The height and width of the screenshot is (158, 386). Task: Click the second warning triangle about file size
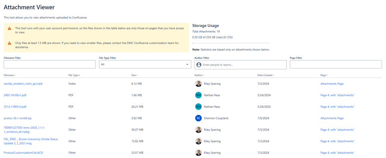pos(9,43)
